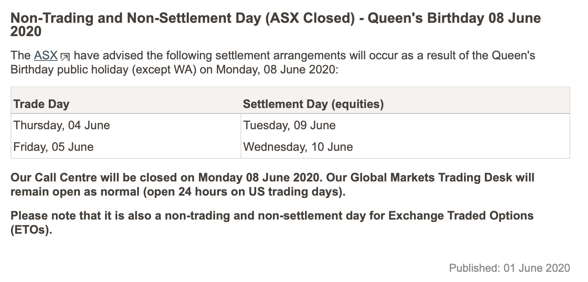This screenshot has height=282, width=588.
Task: Click the Exchange Traded Options note paragraph
Action: (x=272, y=223)
